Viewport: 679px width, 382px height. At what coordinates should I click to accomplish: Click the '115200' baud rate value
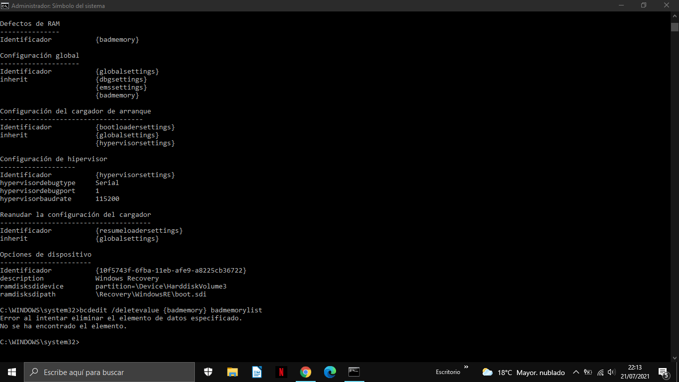point(107,198)
